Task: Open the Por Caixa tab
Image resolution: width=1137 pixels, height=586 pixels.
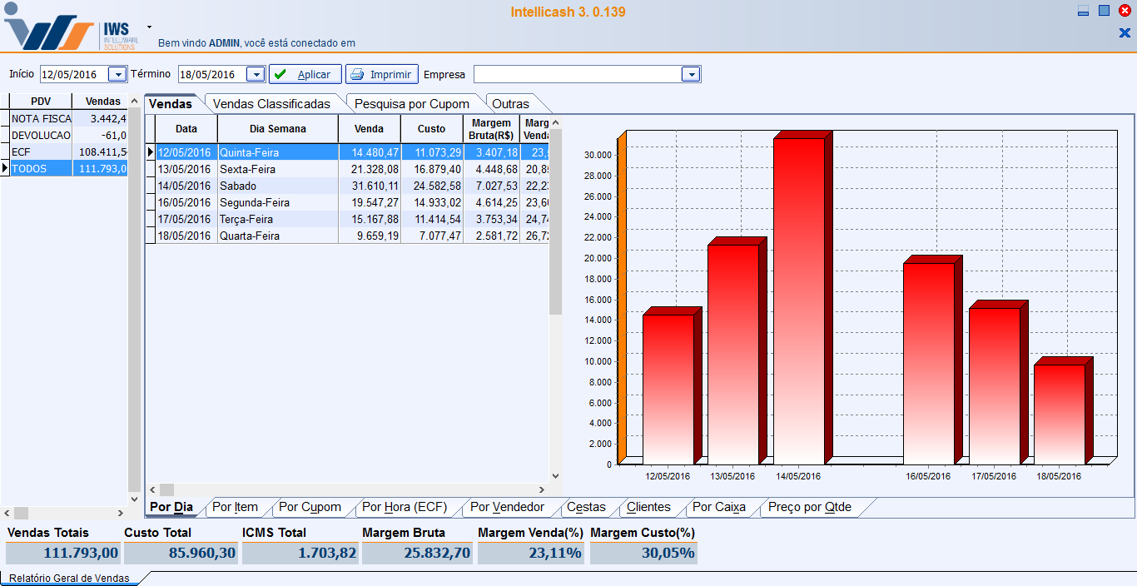Action: point(719,507)
